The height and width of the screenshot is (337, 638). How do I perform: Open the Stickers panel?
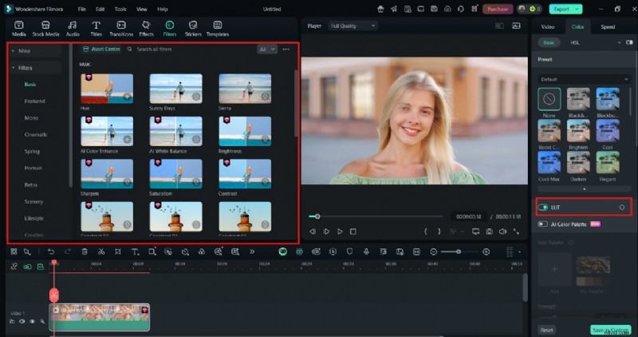click(193, 29)
